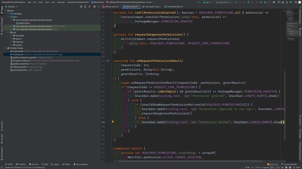Image resolution: width=302 pixels, height=169 pixels.
Task: Expand the mipmap folder
Action: [x=11, y=42]
